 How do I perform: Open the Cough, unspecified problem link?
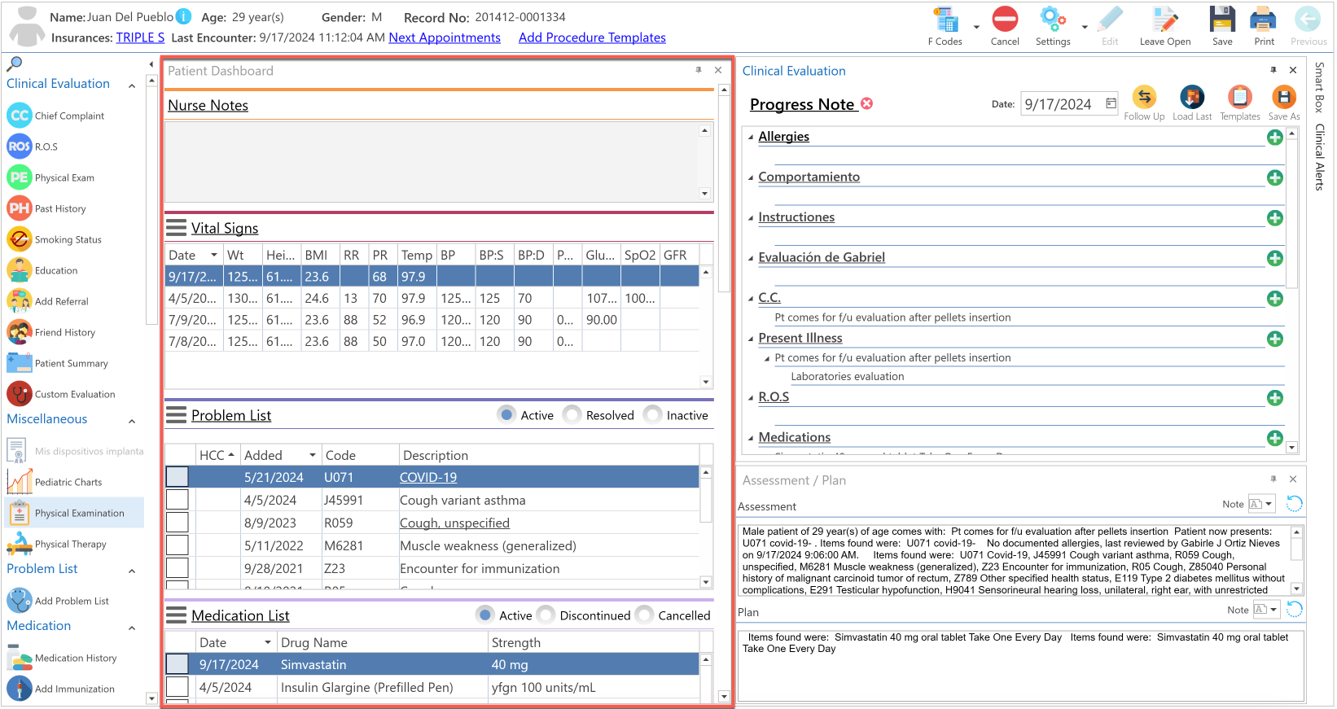[x=454, y=523]
